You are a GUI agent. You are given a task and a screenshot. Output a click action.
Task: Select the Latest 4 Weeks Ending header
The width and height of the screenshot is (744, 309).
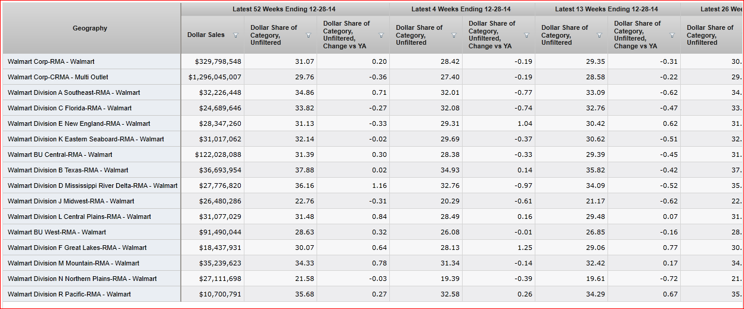point(461,9)
